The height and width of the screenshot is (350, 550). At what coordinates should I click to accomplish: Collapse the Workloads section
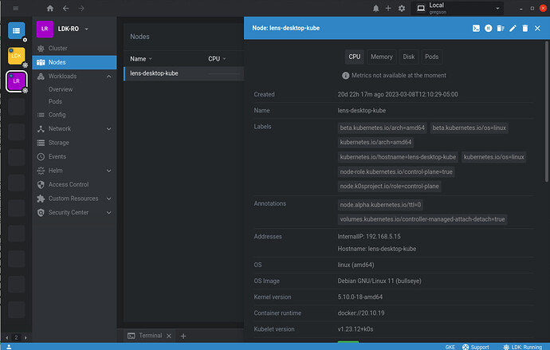tap(108, 76)
